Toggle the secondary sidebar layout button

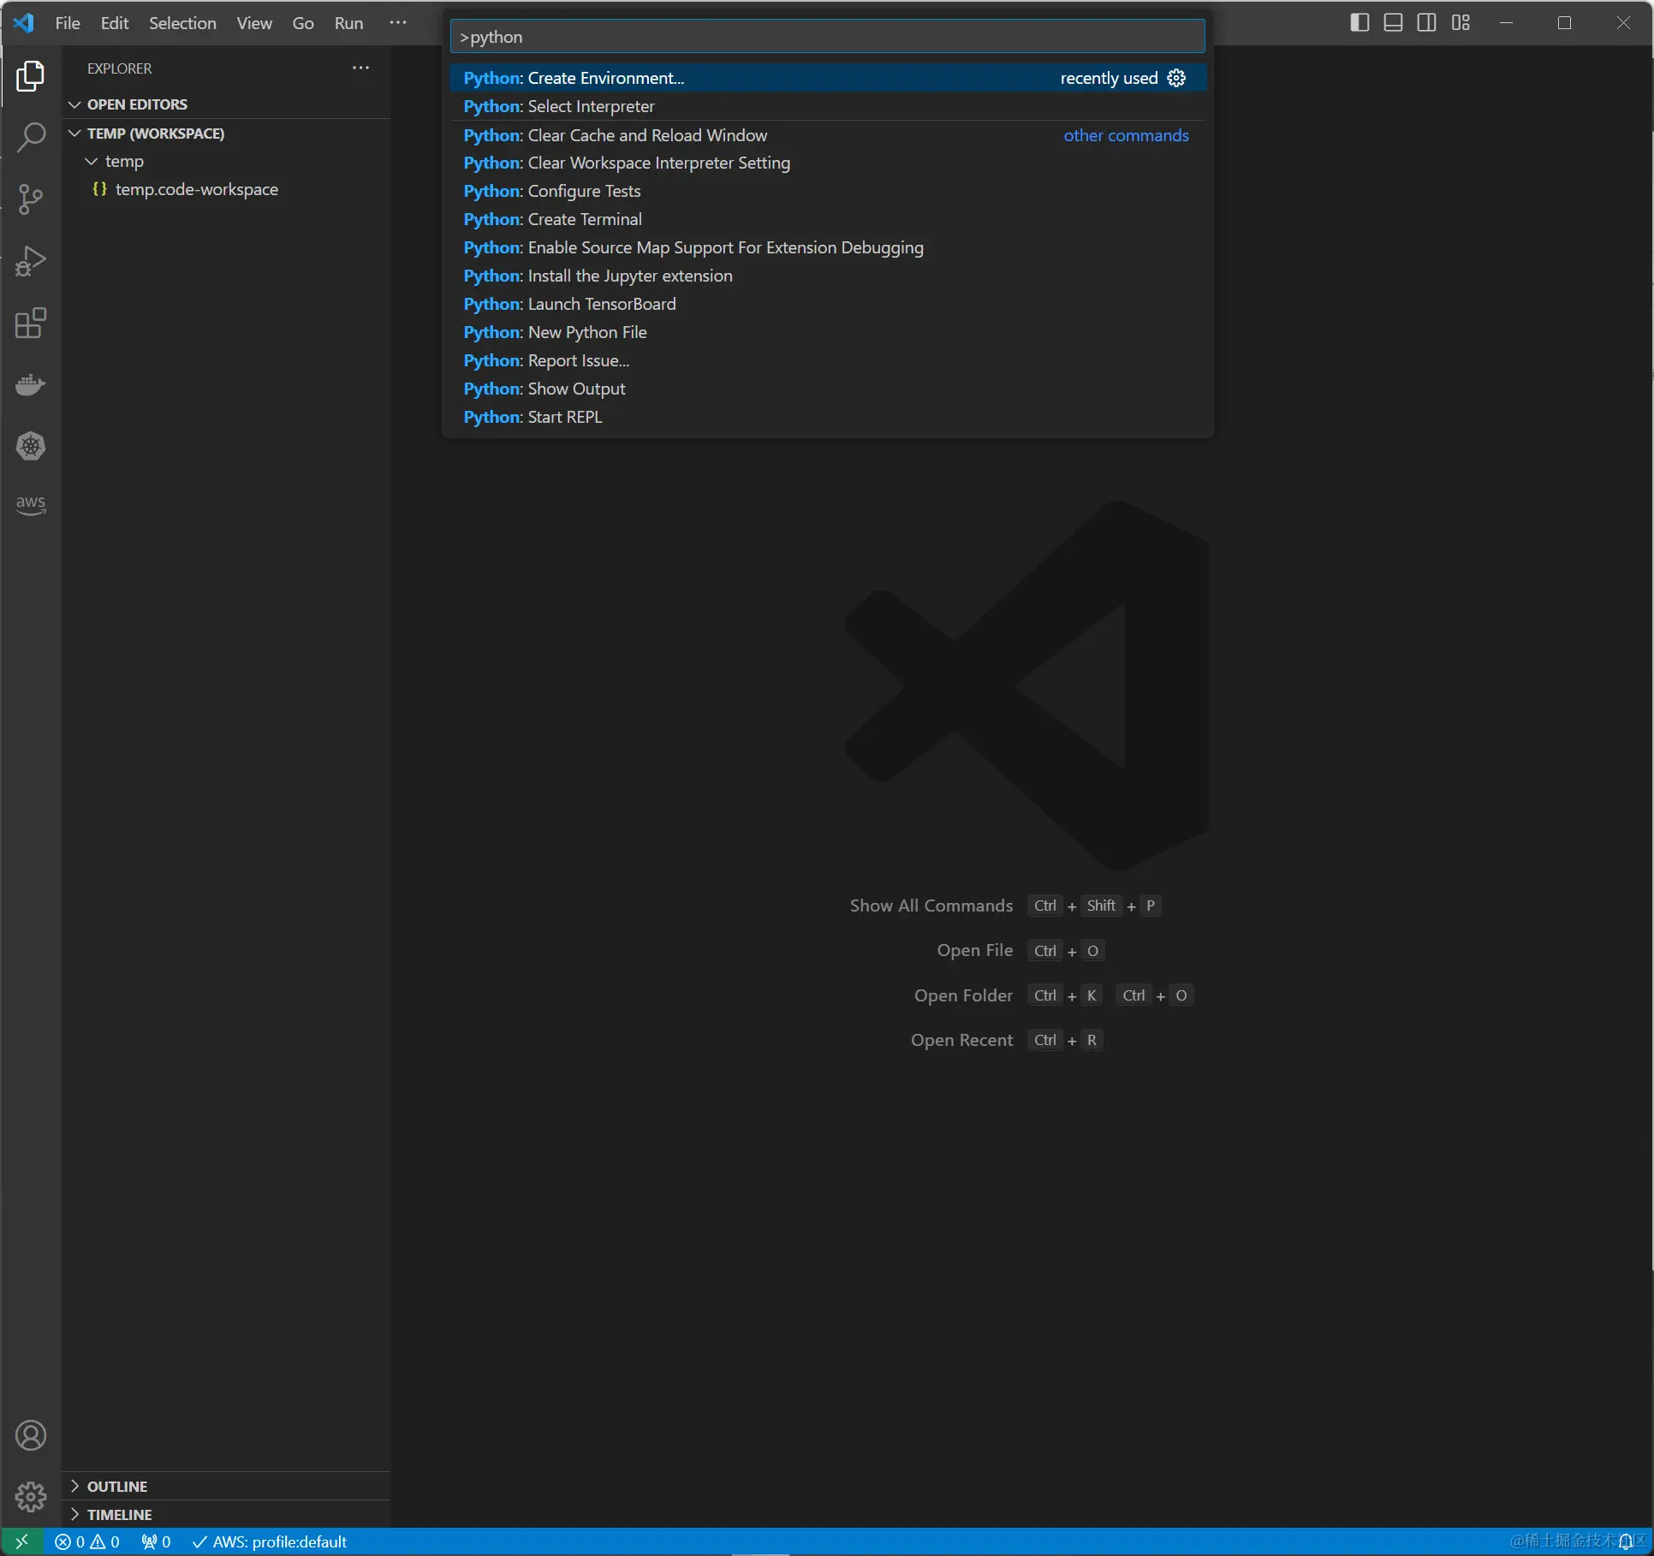[1426, 23]
